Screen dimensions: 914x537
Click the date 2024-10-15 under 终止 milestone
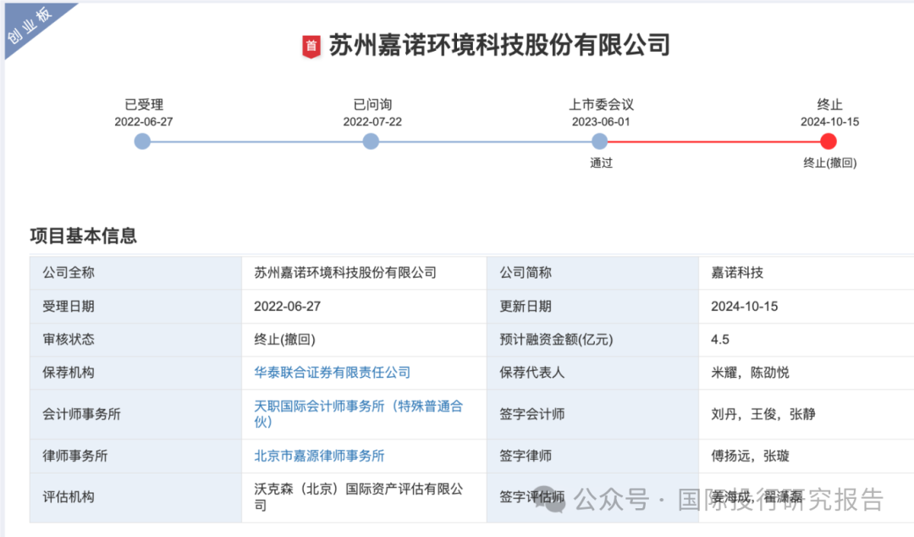(x=830, y=121)
